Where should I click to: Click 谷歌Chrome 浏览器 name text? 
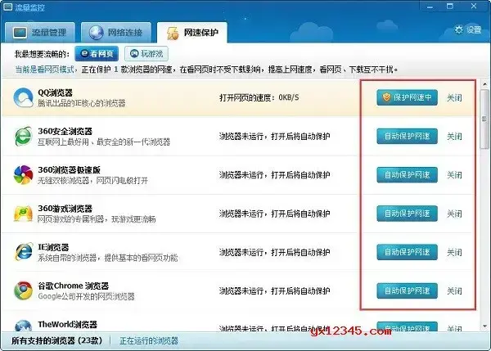(x=74, y=286)
